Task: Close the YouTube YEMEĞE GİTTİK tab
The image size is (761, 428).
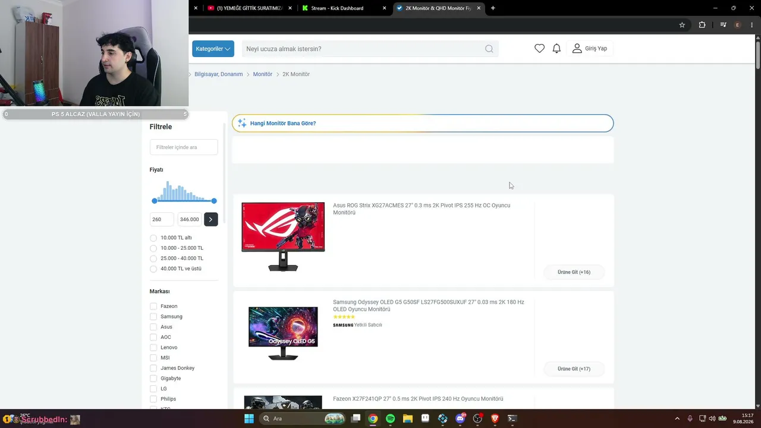Action: pyautogui.click(x=290, y=8)
